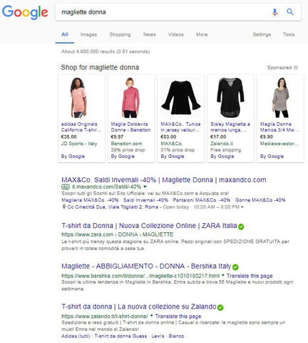Expand arrow beside the zalando.it URL
Viewport: 308px width, 343px height.
pyautogui.click(x=151, y=316)
